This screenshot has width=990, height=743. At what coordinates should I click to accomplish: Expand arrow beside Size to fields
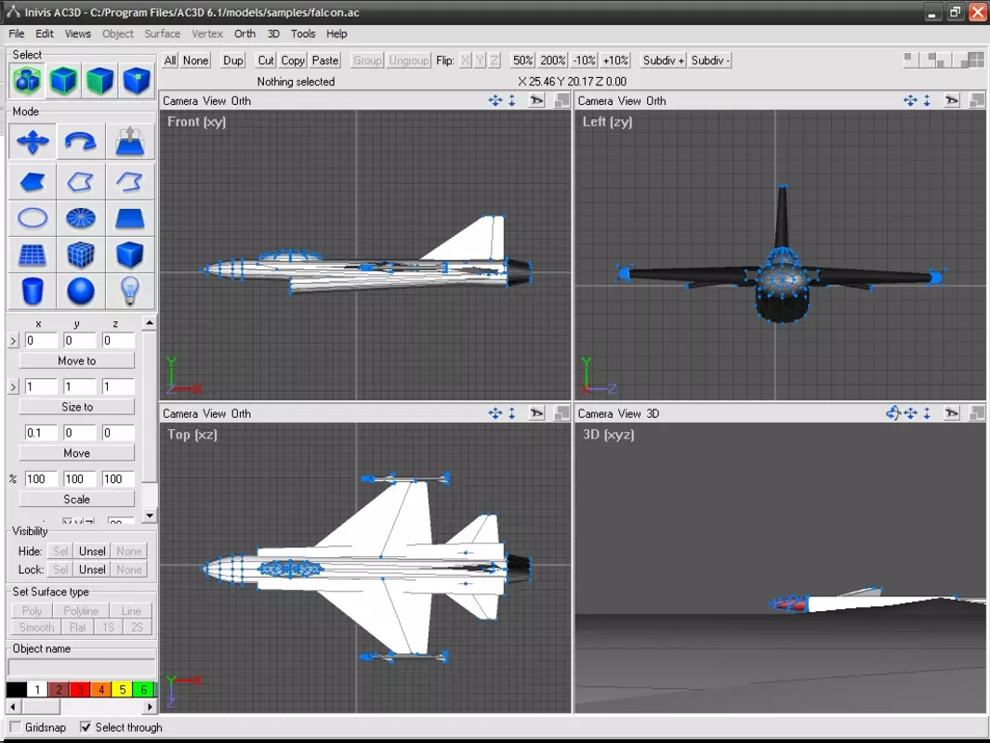13,386
